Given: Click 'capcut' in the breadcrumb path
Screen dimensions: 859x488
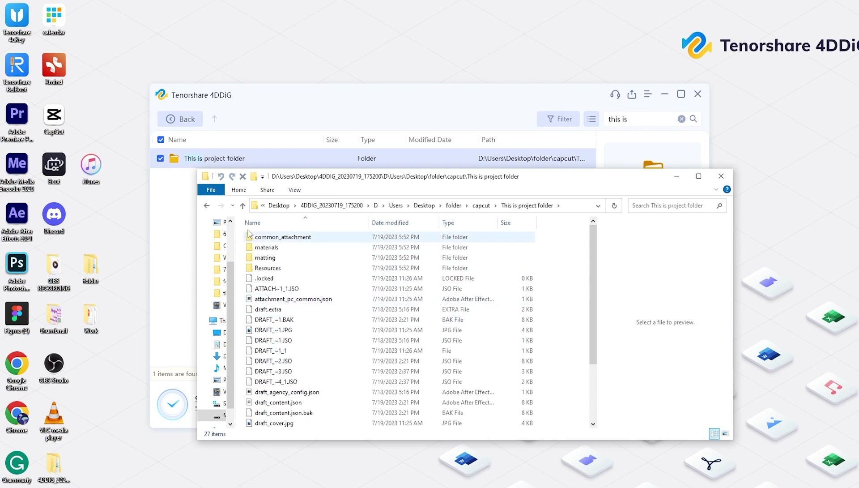Looking at the screenshot, I should (481, 205).
